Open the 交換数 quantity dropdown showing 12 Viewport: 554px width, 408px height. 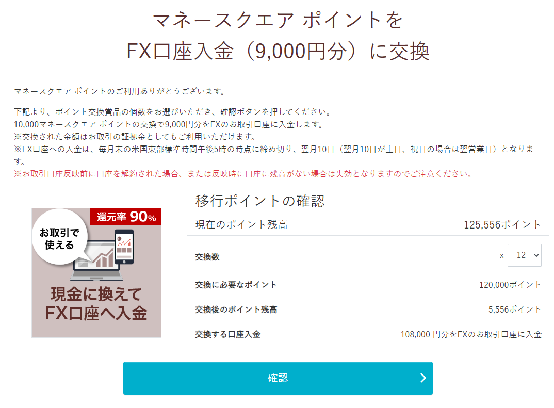click(524, 255)
